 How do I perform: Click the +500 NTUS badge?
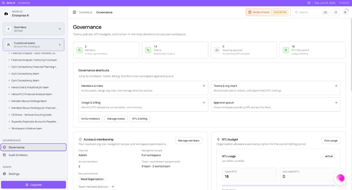point(279,12)
